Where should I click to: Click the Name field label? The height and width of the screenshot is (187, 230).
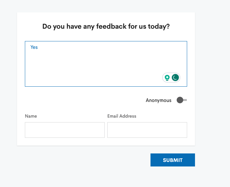[31, 116]
